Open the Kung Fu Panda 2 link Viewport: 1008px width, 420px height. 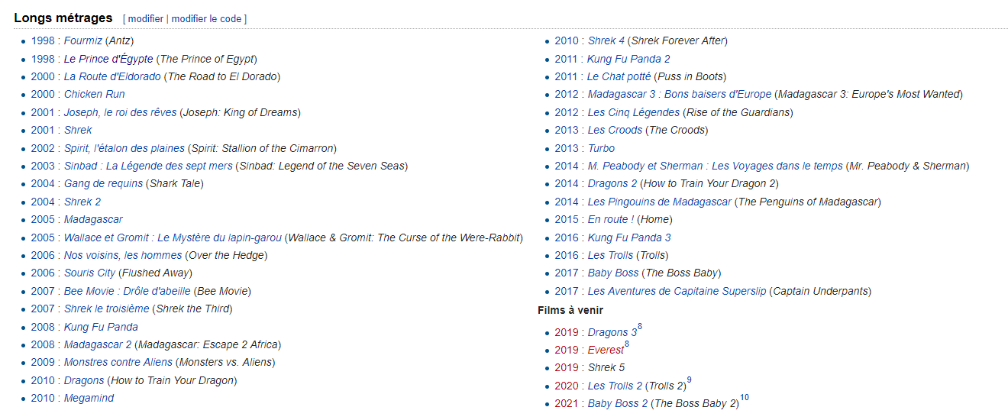[x=629, y=59]
